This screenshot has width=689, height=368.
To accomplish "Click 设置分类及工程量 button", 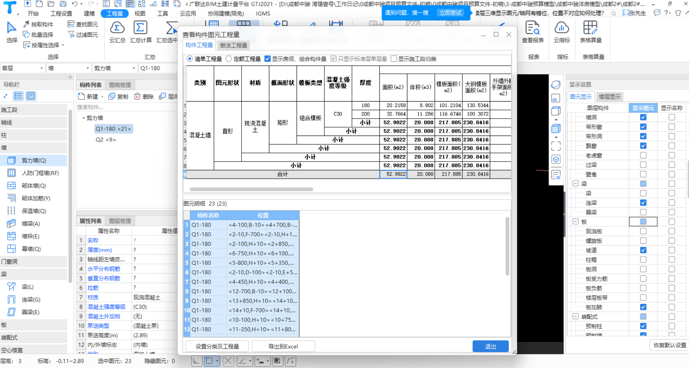I will (217, 346).
